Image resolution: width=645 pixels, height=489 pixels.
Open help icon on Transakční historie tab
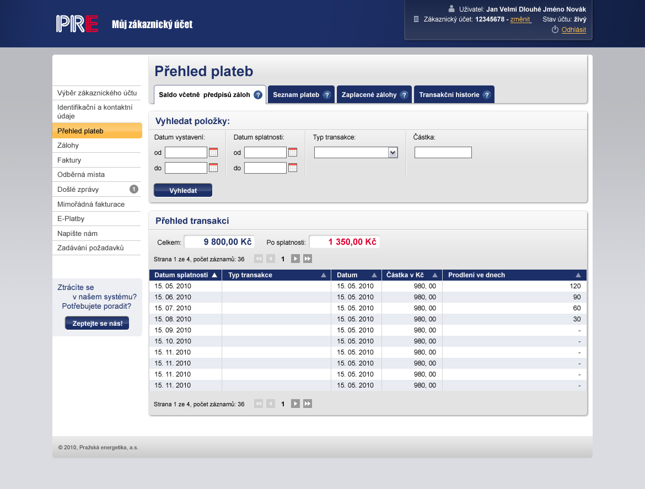(487, 95)
